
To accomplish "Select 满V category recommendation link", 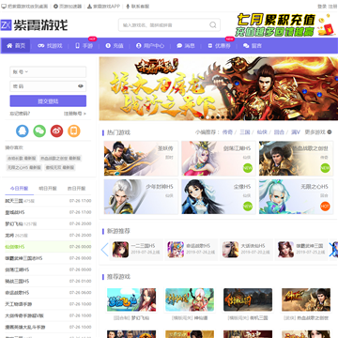I will [296, 132].
